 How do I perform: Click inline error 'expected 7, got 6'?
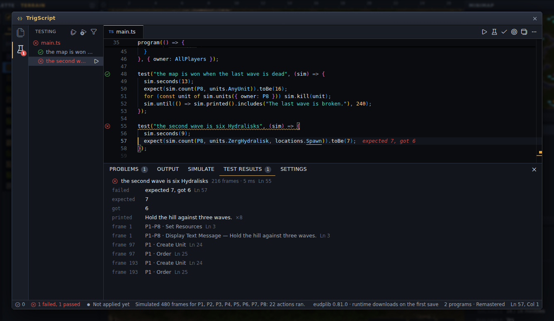click(x=389, y=141)
